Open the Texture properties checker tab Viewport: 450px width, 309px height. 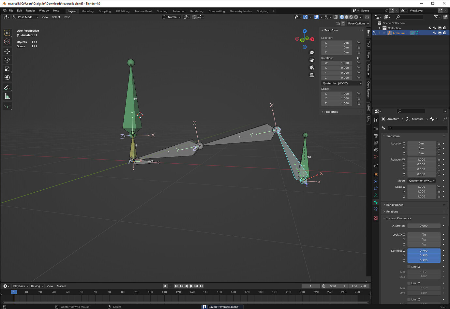(x=376, y=218)
